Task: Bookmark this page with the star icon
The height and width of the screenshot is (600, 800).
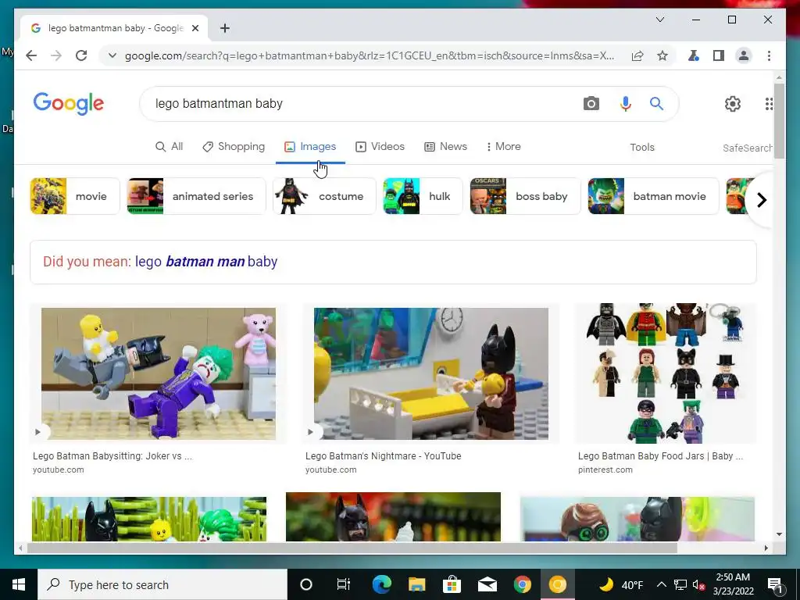Action: click(x=662, y=55)
